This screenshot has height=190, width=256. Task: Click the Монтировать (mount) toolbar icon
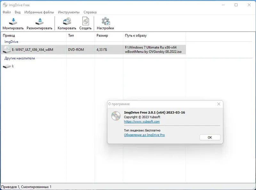tap(13, 21)
